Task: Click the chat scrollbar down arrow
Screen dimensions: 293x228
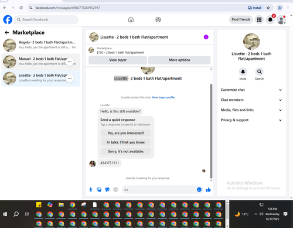Action: point(211,181)
